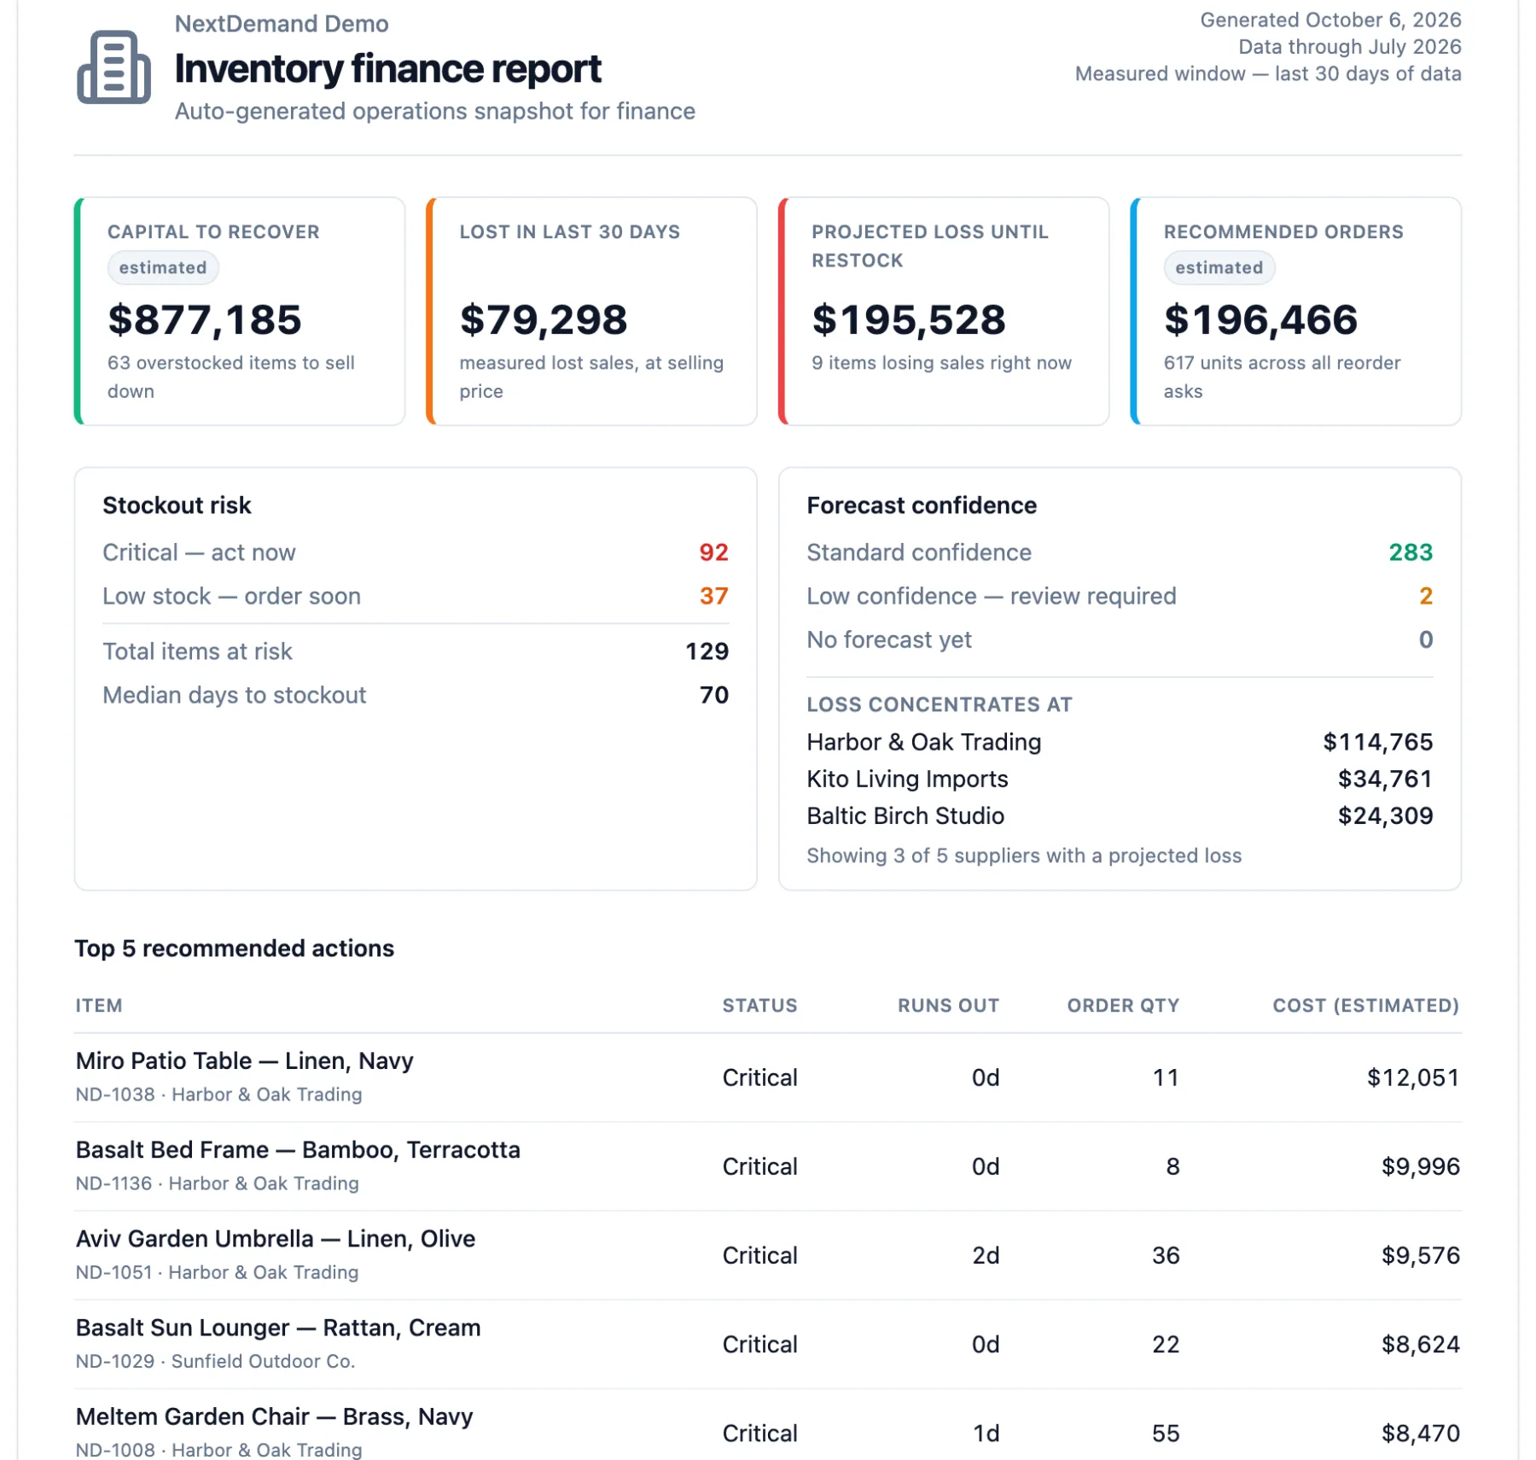
Task: Click the critical count 92
Action: (x=713, y=552)
